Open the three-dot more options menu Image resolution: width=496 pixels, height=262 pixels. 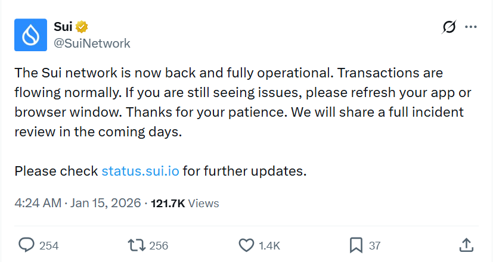pos(471,27)
